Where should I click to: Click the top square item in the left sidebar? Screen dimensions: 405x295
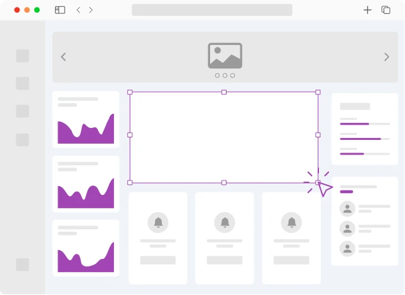(x=23, y=56)
